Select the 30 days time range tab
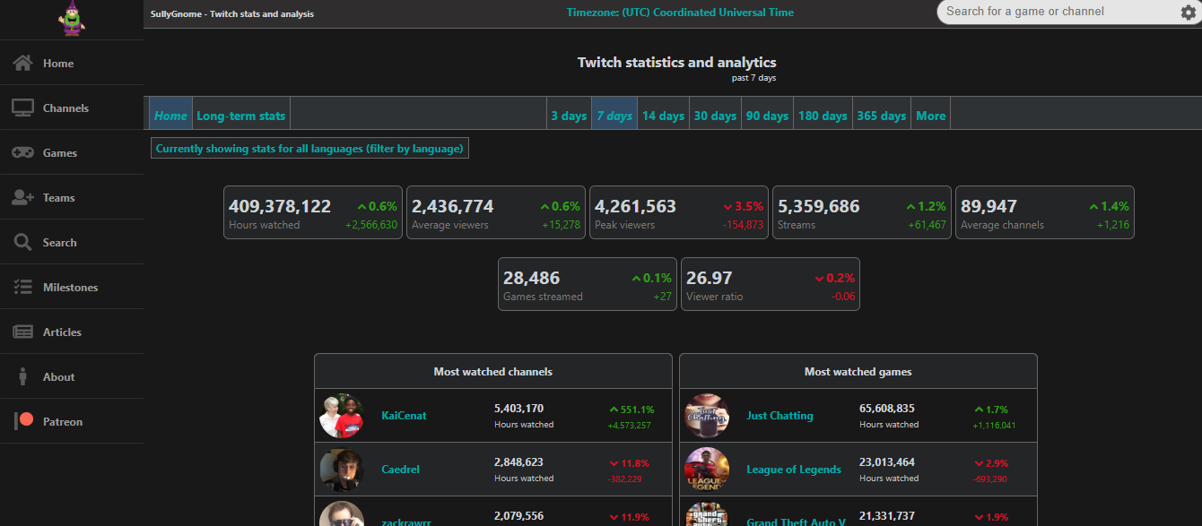Image resolution: width=1202 pixels, height=526 pixels. click(x=715, y=116)
